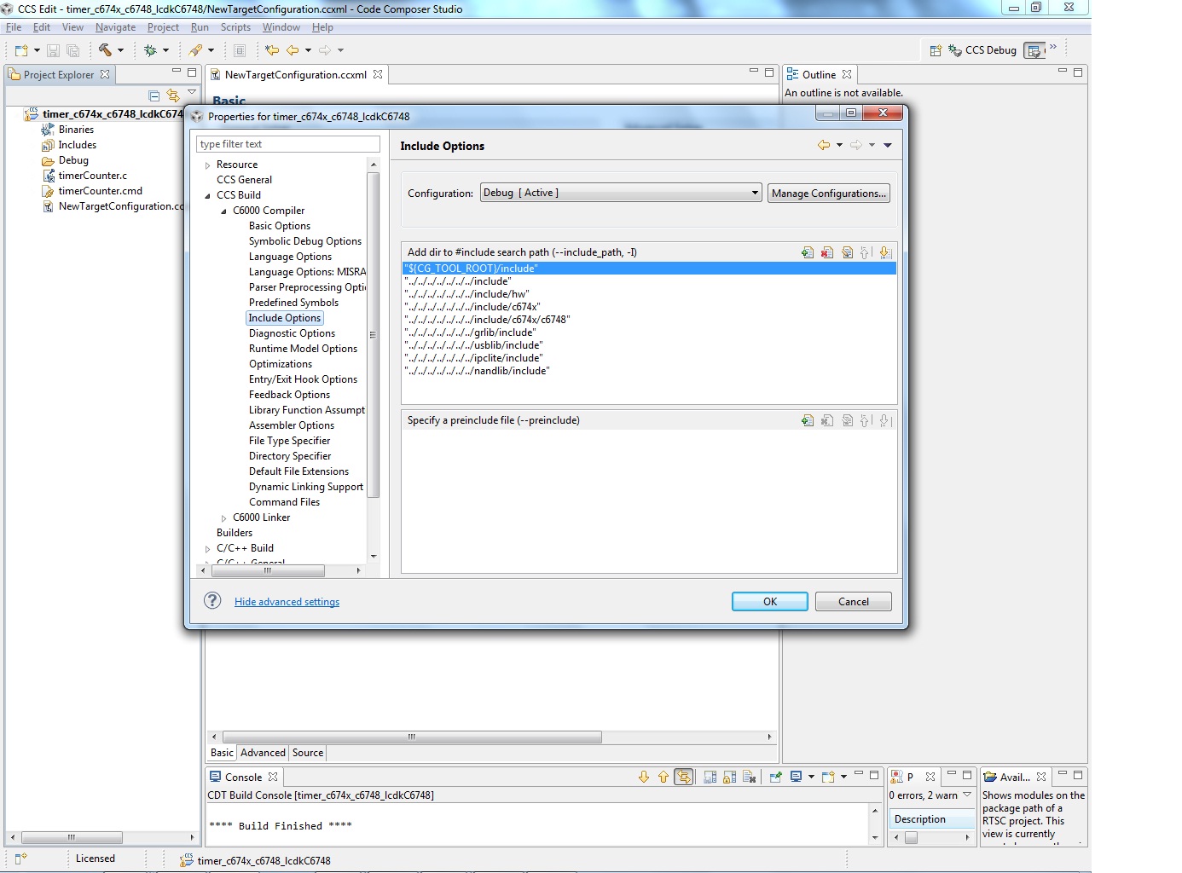Viewport: 1182px width, 873px height.
Task: Select Diagnostic Options in the tree
Action: tap(292, 333)
